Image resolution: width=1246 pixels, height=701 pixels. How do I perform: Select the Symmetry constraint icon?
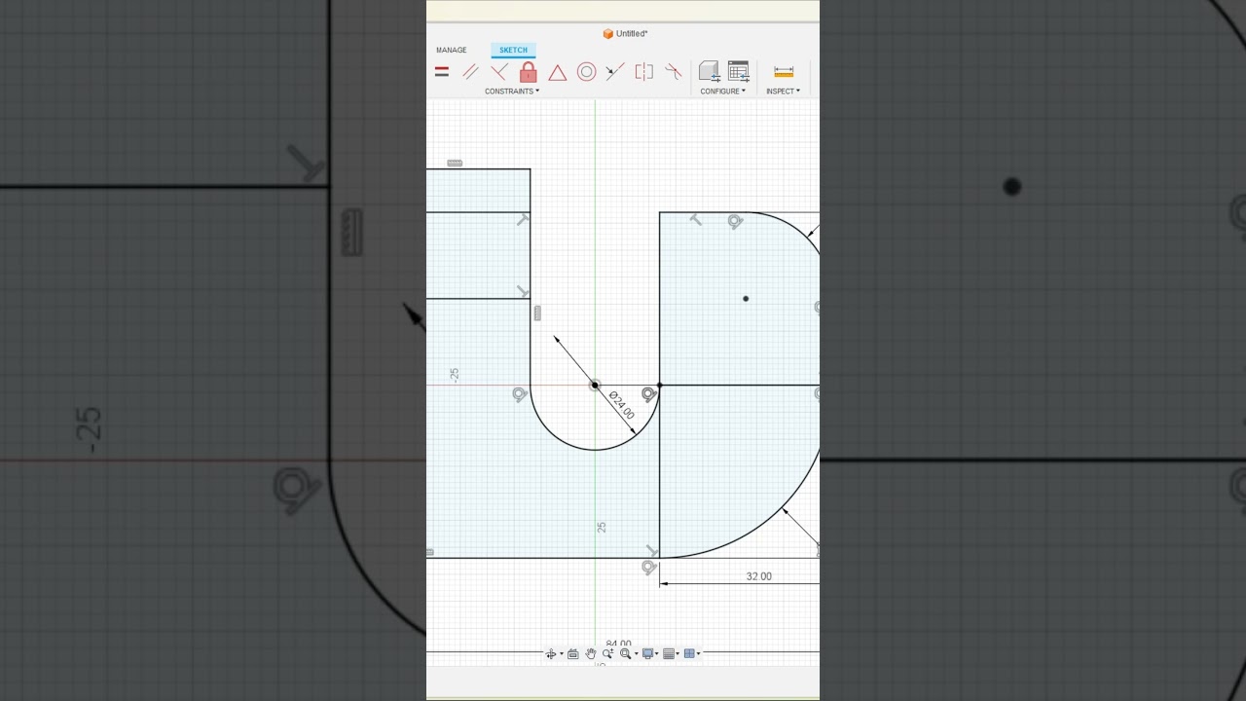643,72
